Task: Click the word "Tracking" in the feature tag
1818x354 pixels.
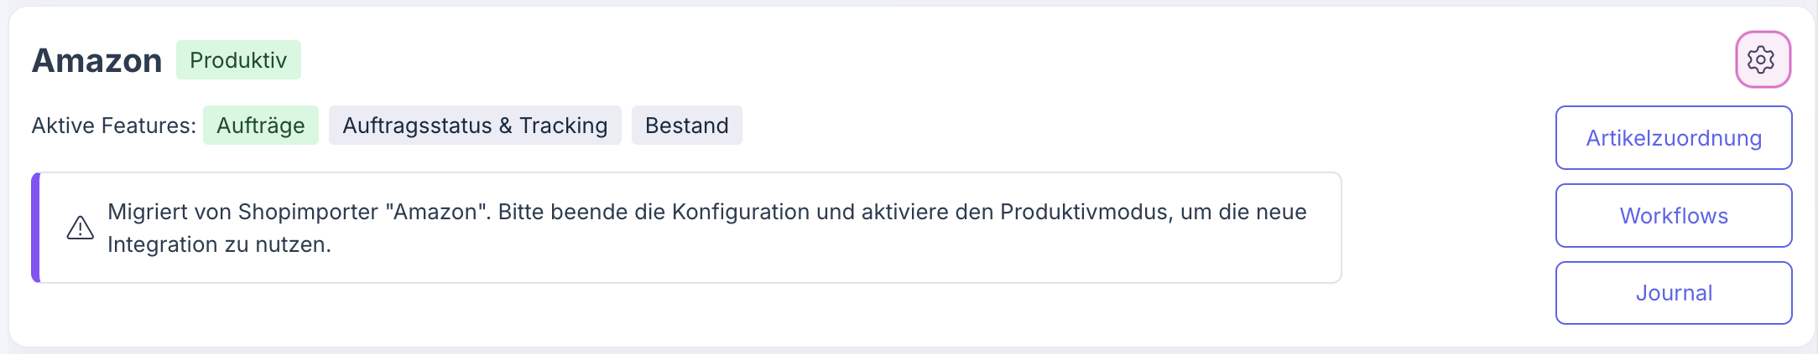Action: pyautogui.click(x=563, y=126)
